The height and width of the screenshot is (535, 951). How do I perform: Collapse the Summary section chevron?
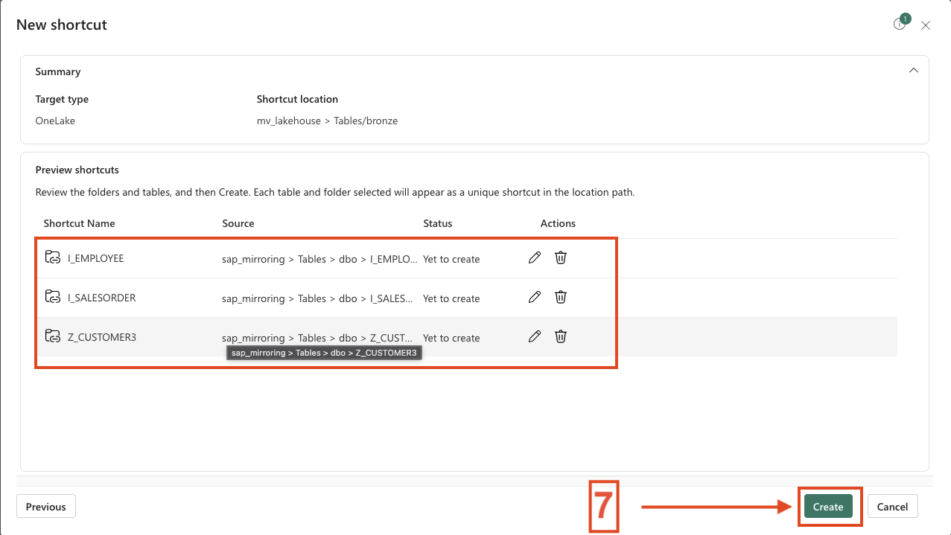[913, 71]
